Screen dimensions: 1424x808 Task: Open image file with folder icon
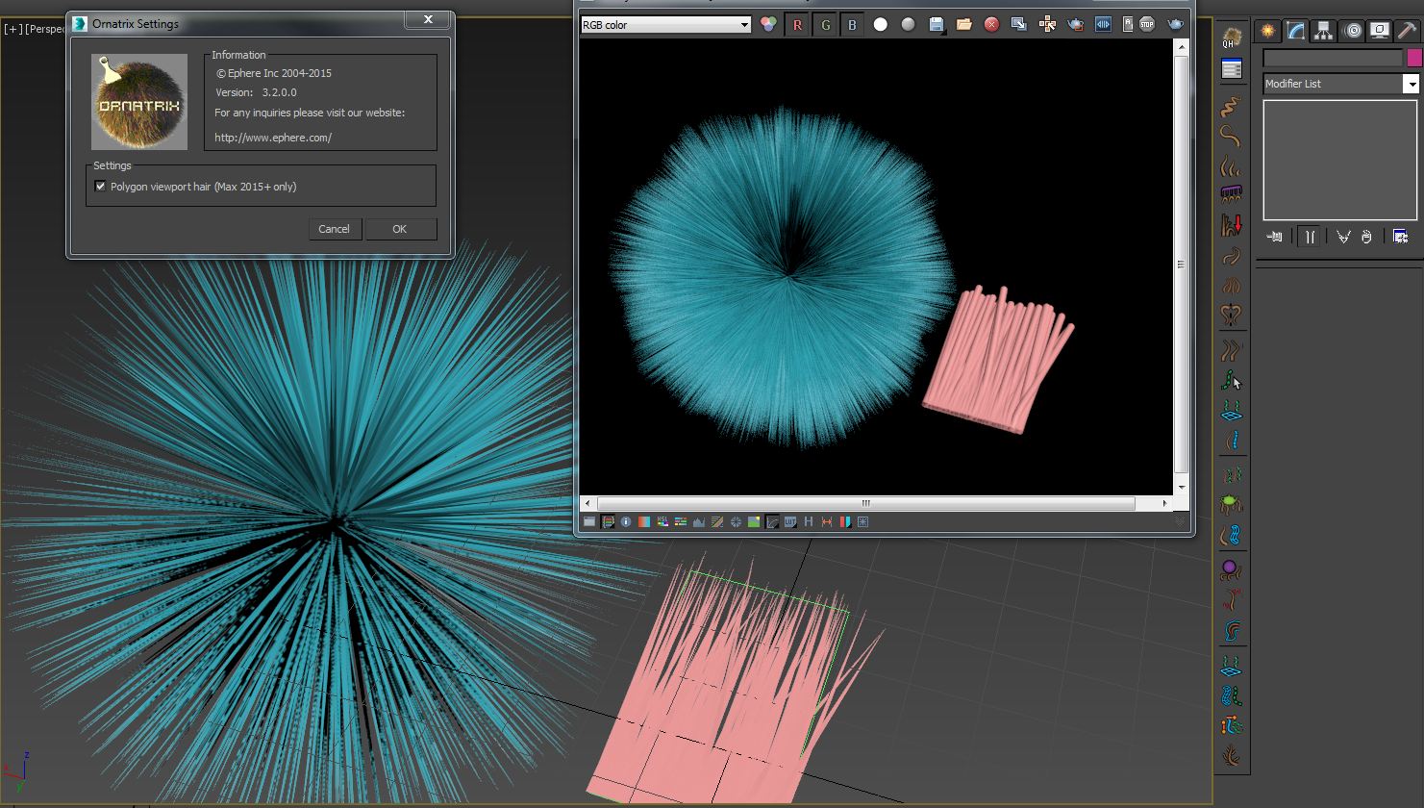tap(963, 25)
